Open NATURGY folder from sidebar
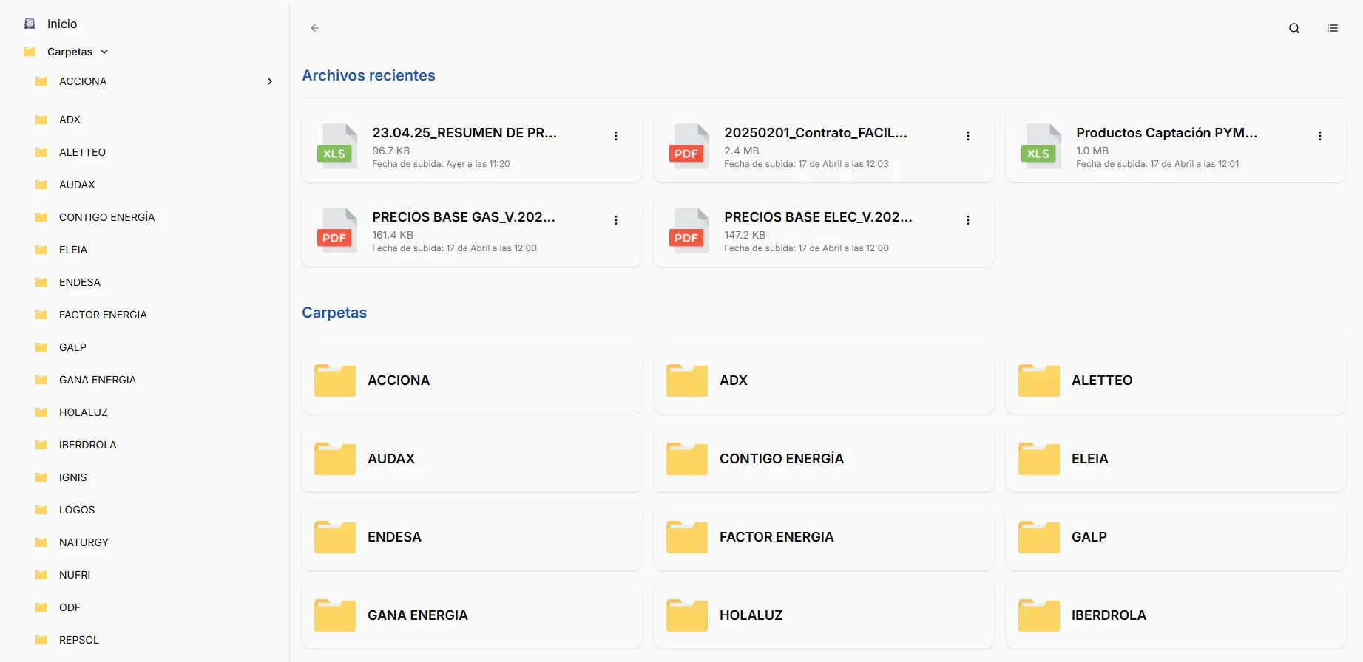1363x662 pixels. [x=84, y=542]
